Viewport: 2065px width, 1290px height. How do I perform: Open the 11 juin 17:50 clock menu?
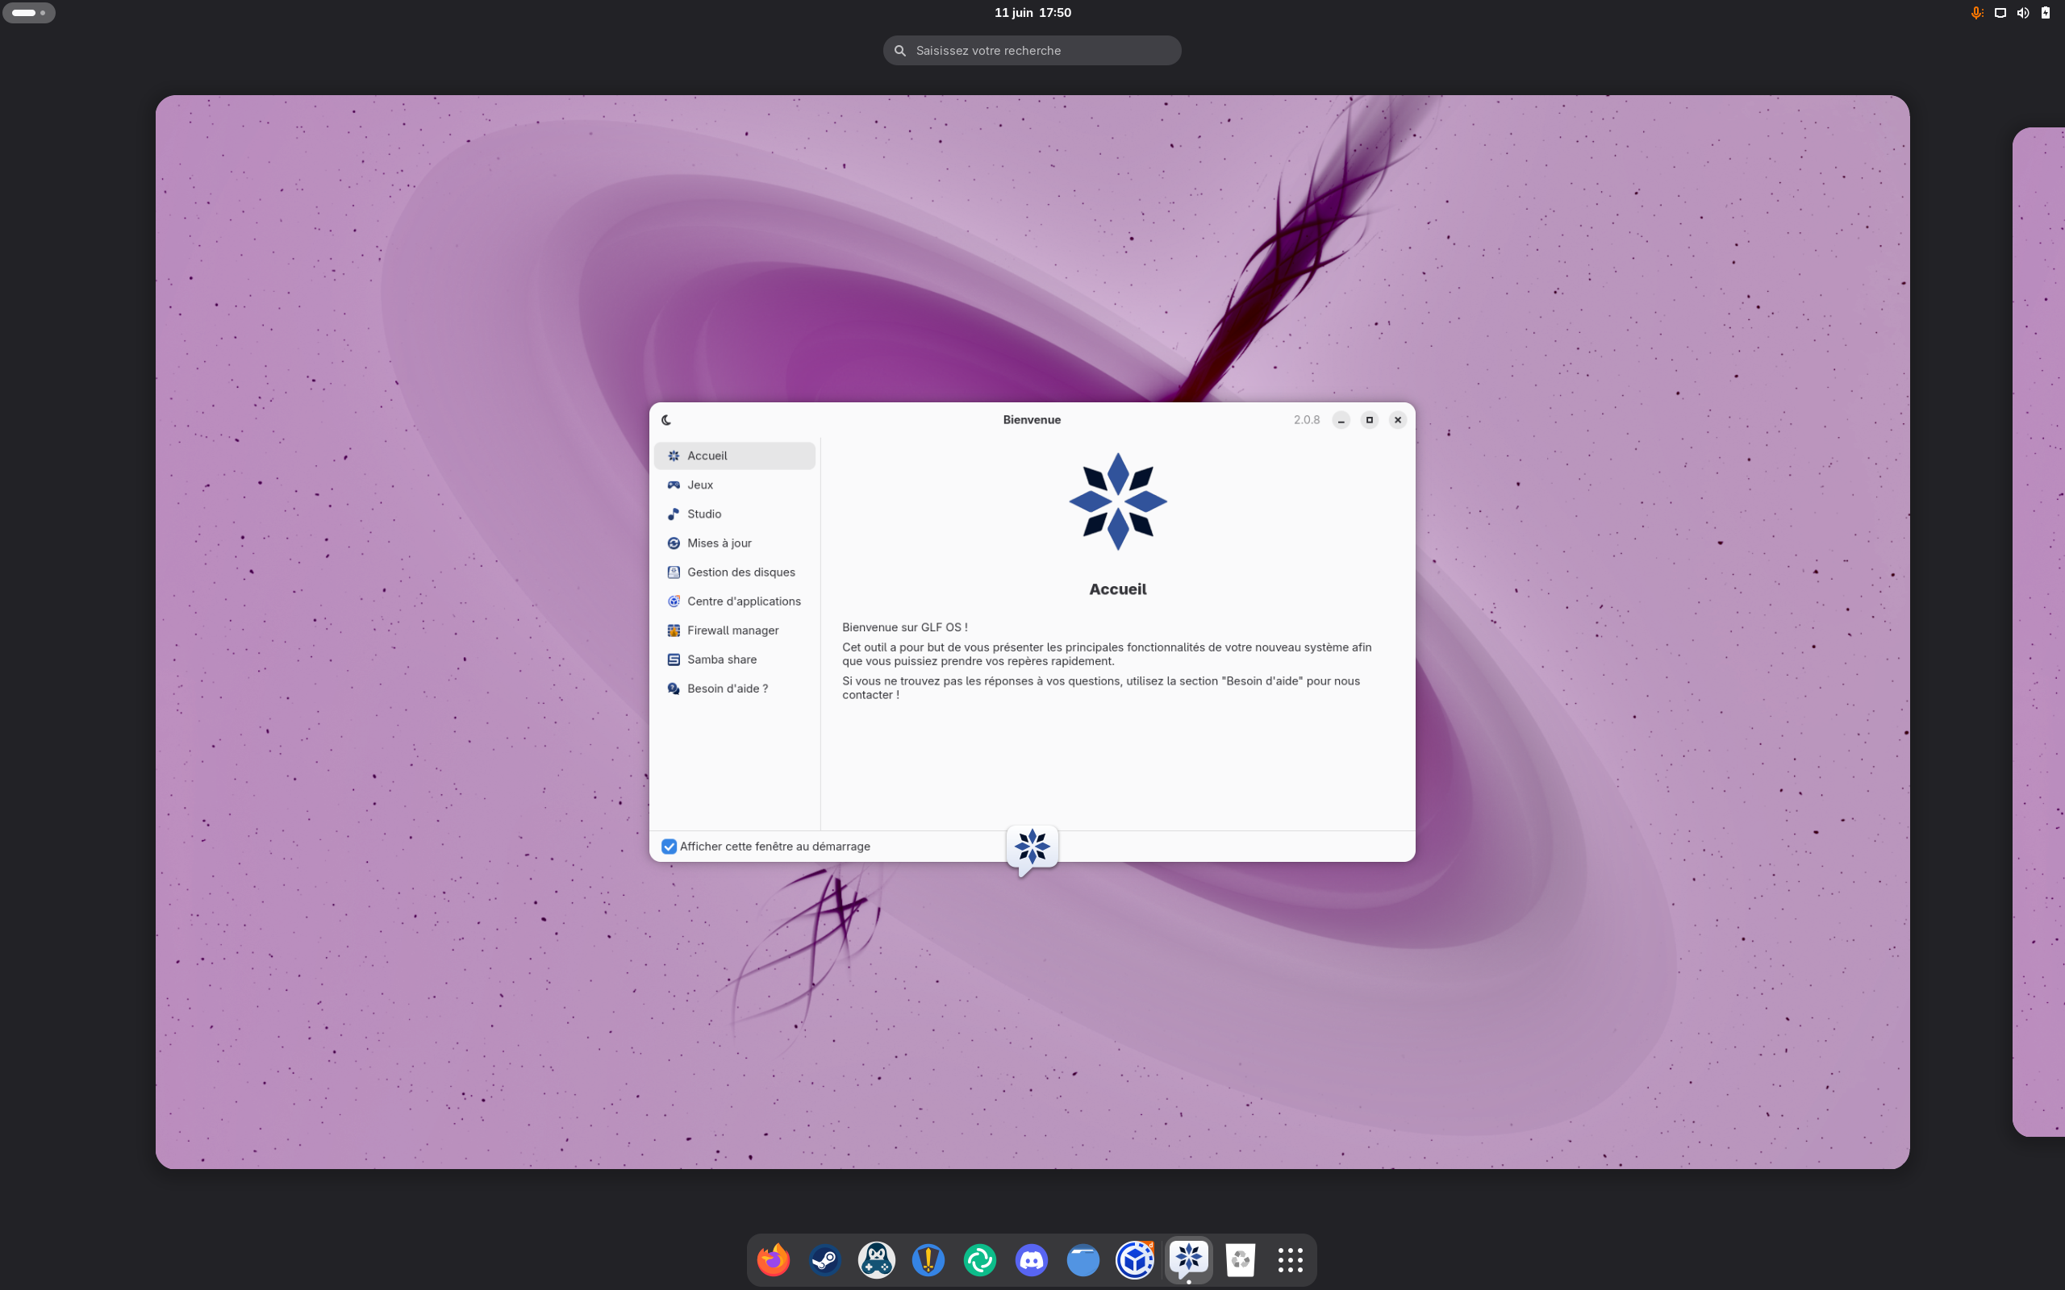[x=1032, y=13]
